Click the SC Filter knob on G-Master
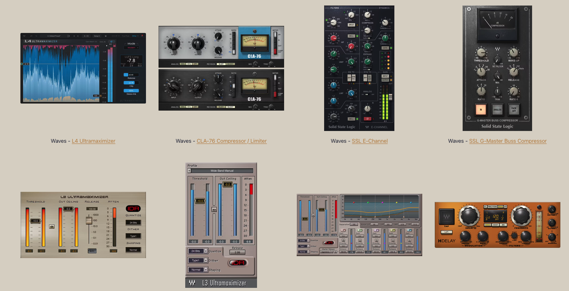 click(497, 60)
